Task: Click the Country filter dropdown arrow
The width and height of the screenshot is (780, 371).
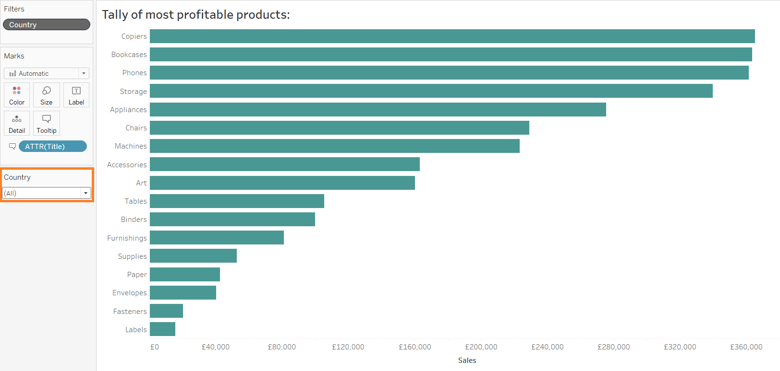Action: point(85,193)
